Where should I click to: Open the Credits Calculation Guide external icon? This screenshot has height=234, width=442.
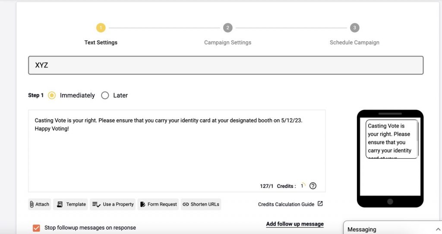tap(320, 204)
